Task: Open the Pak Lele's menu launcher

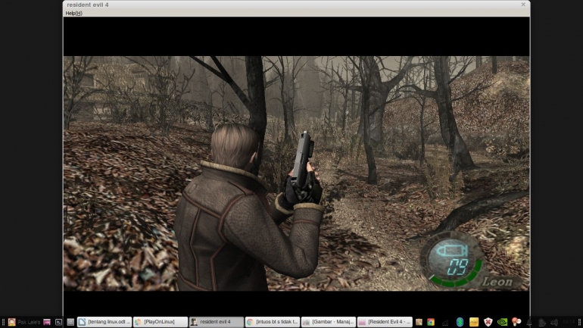Action: tap(24, 322)
